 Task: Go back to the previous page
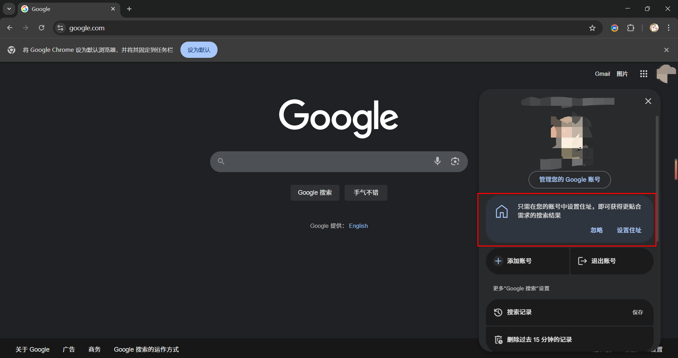click(x=10, y=28)
